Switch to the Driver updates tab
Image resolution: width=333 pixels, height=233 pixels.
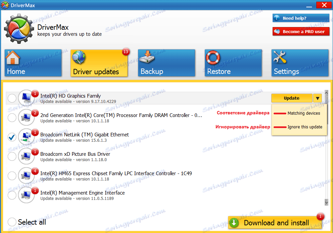coord(99,63)
